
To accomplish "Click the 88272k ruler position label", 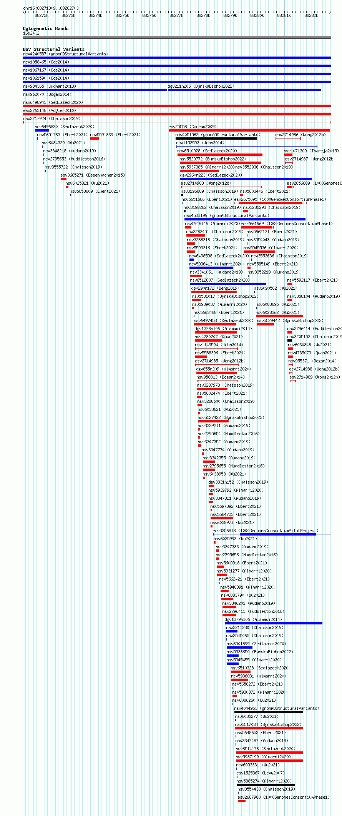I will (x=42, y=15).
